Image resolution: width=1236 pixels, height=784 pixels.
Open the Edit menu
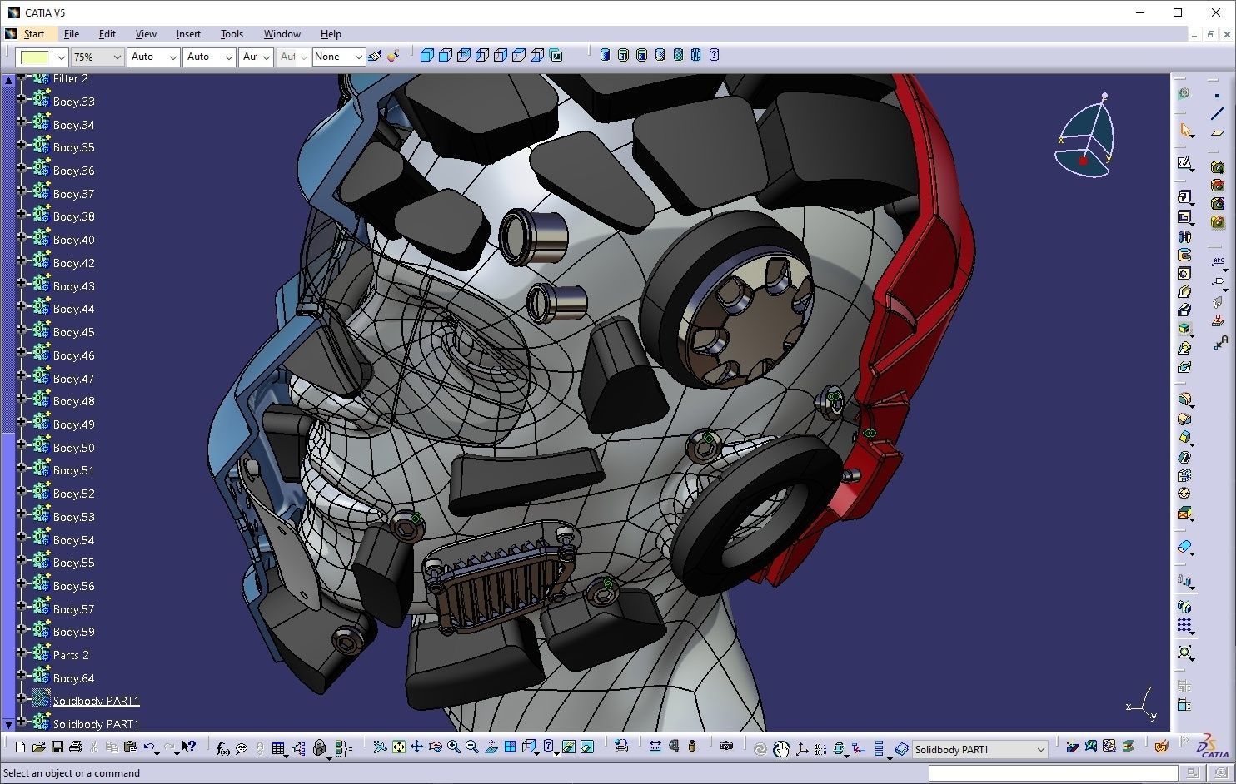107,34
